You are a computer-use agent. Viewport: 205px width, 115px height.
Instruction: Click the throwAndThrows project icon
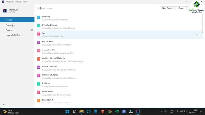[x=39, y=26]
